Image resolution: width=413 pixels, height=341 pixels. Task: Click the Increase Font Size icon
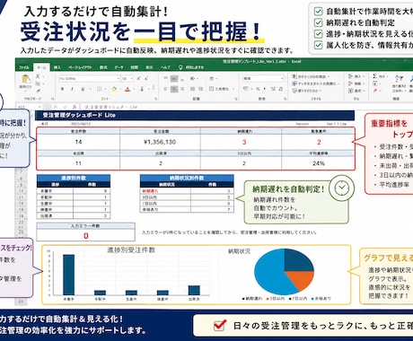point(138,79)
